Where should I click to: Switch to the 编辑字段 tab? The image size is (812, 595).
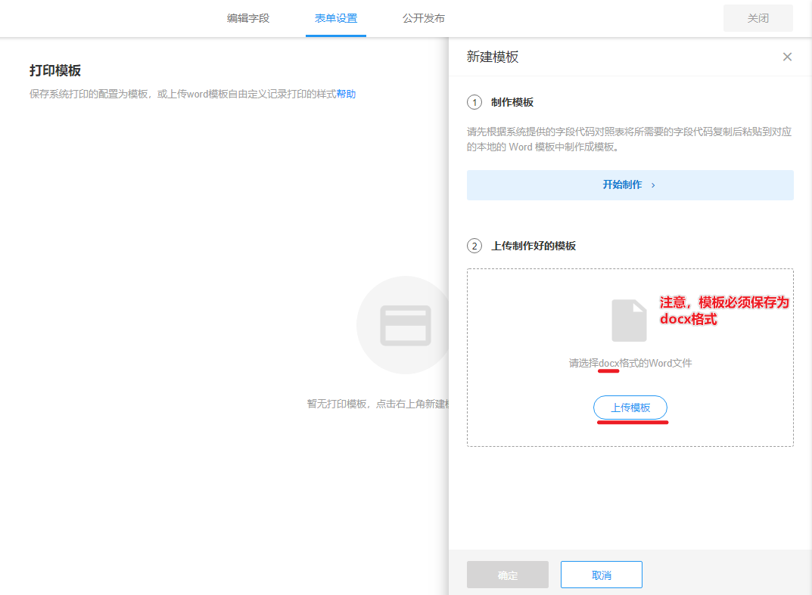click(x=248, y=18)
